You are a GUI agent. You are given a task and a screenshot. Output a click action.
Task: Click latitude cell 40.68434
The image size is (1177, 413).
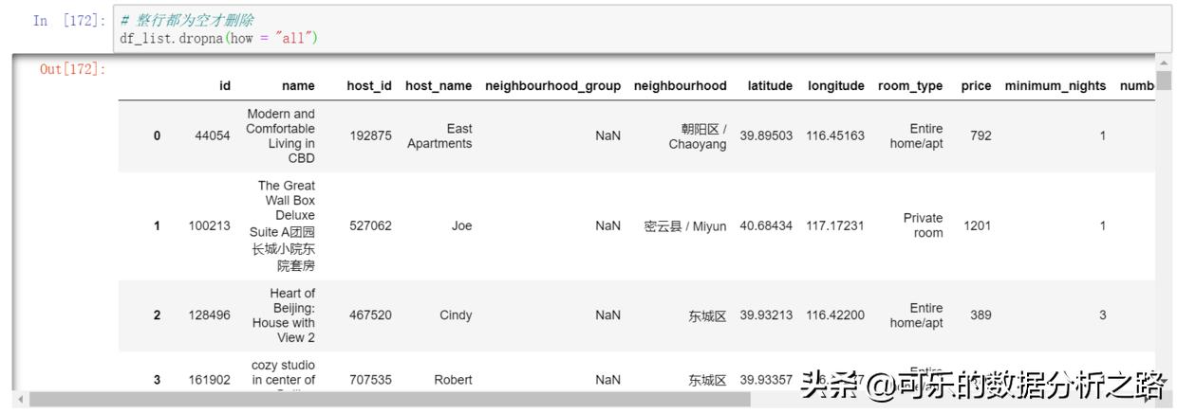tap(766, 225)
